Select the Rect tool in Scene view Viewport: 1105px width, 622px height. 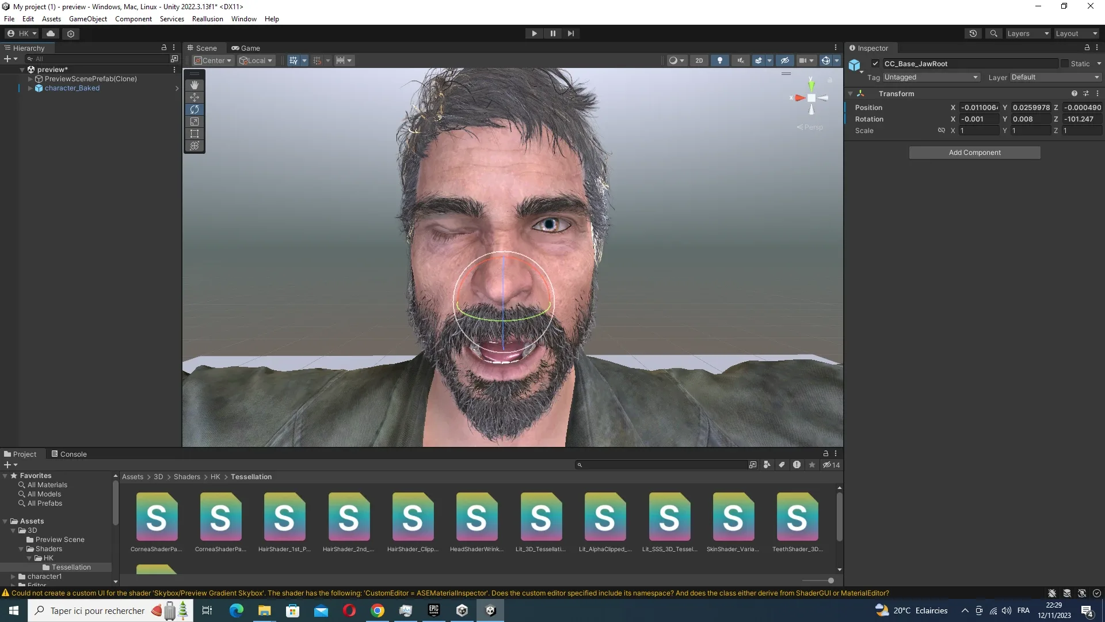(195, 134)
